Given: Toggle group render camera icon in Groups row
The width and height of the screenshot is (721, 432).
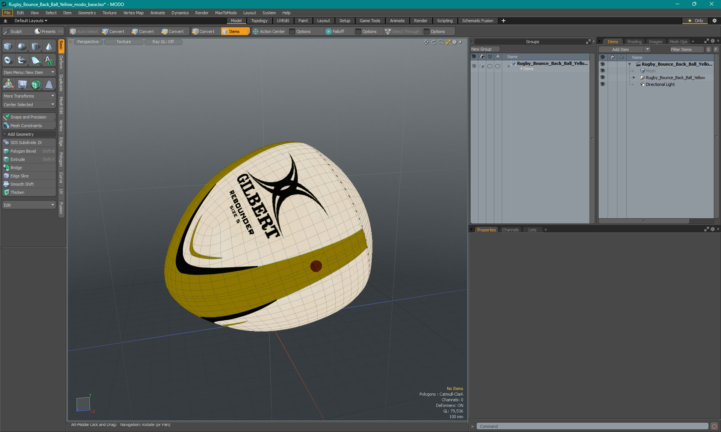Looking at the screenshot, I should pos(482,66).
